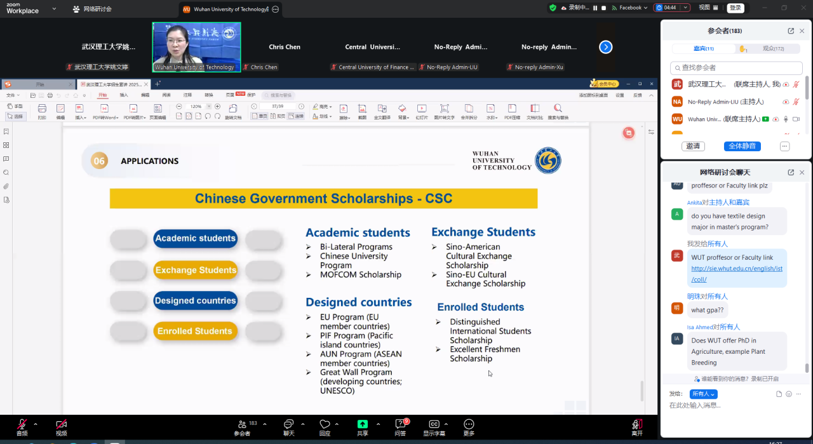
Task: Open the 共享 share screen button
Action: point(362,424)
